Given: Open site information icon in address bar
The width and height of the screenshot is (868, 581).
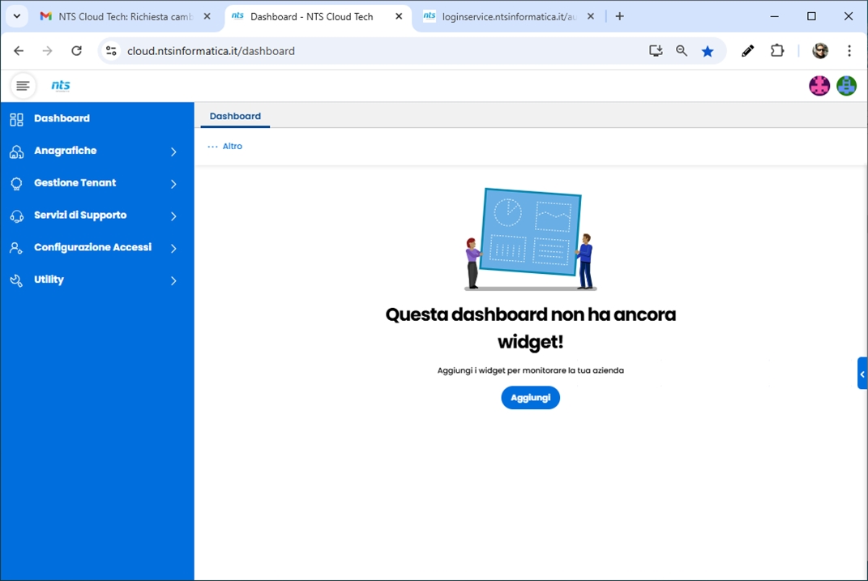Looking at the screenshot, I should click(x=111, y=51).
